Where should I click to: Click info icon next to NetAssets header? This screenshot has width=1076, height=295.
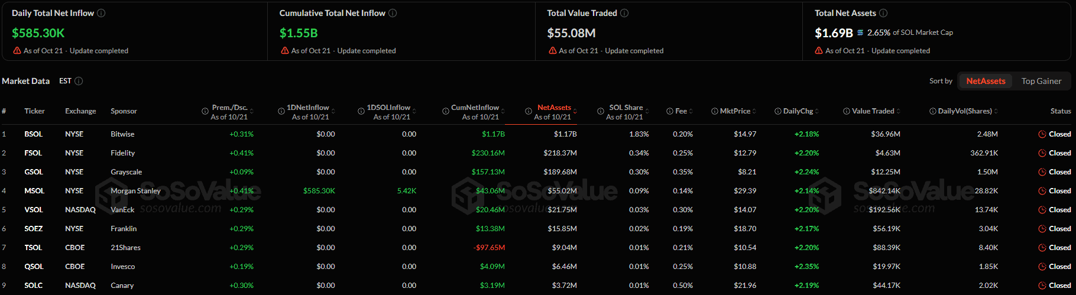pos(529,111)
